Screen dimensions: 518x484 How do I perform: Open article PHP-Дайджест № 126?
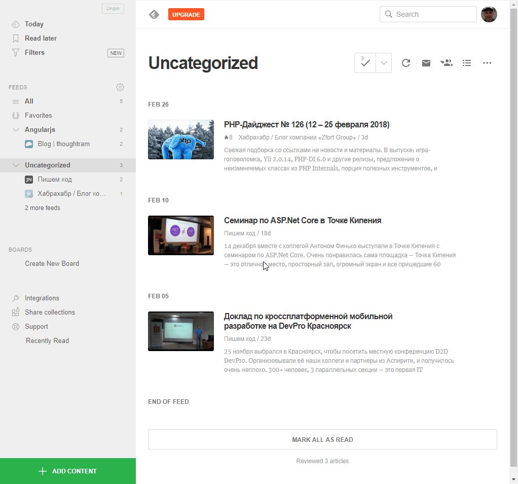307,125
